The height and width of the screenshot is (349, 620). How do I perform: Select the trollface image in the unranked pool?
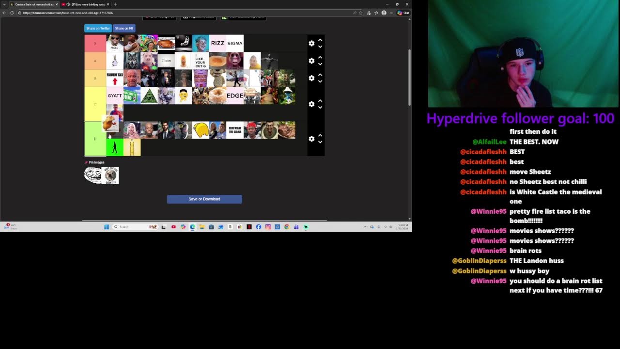[x=93, y=175]
